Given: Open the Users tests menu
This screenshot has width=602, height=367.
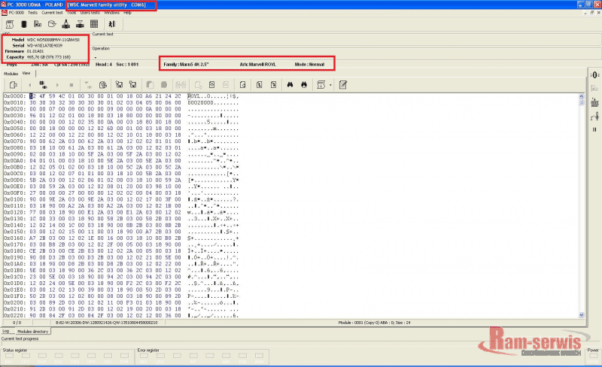Looking at the screenshot, I should tap(90, 13).
